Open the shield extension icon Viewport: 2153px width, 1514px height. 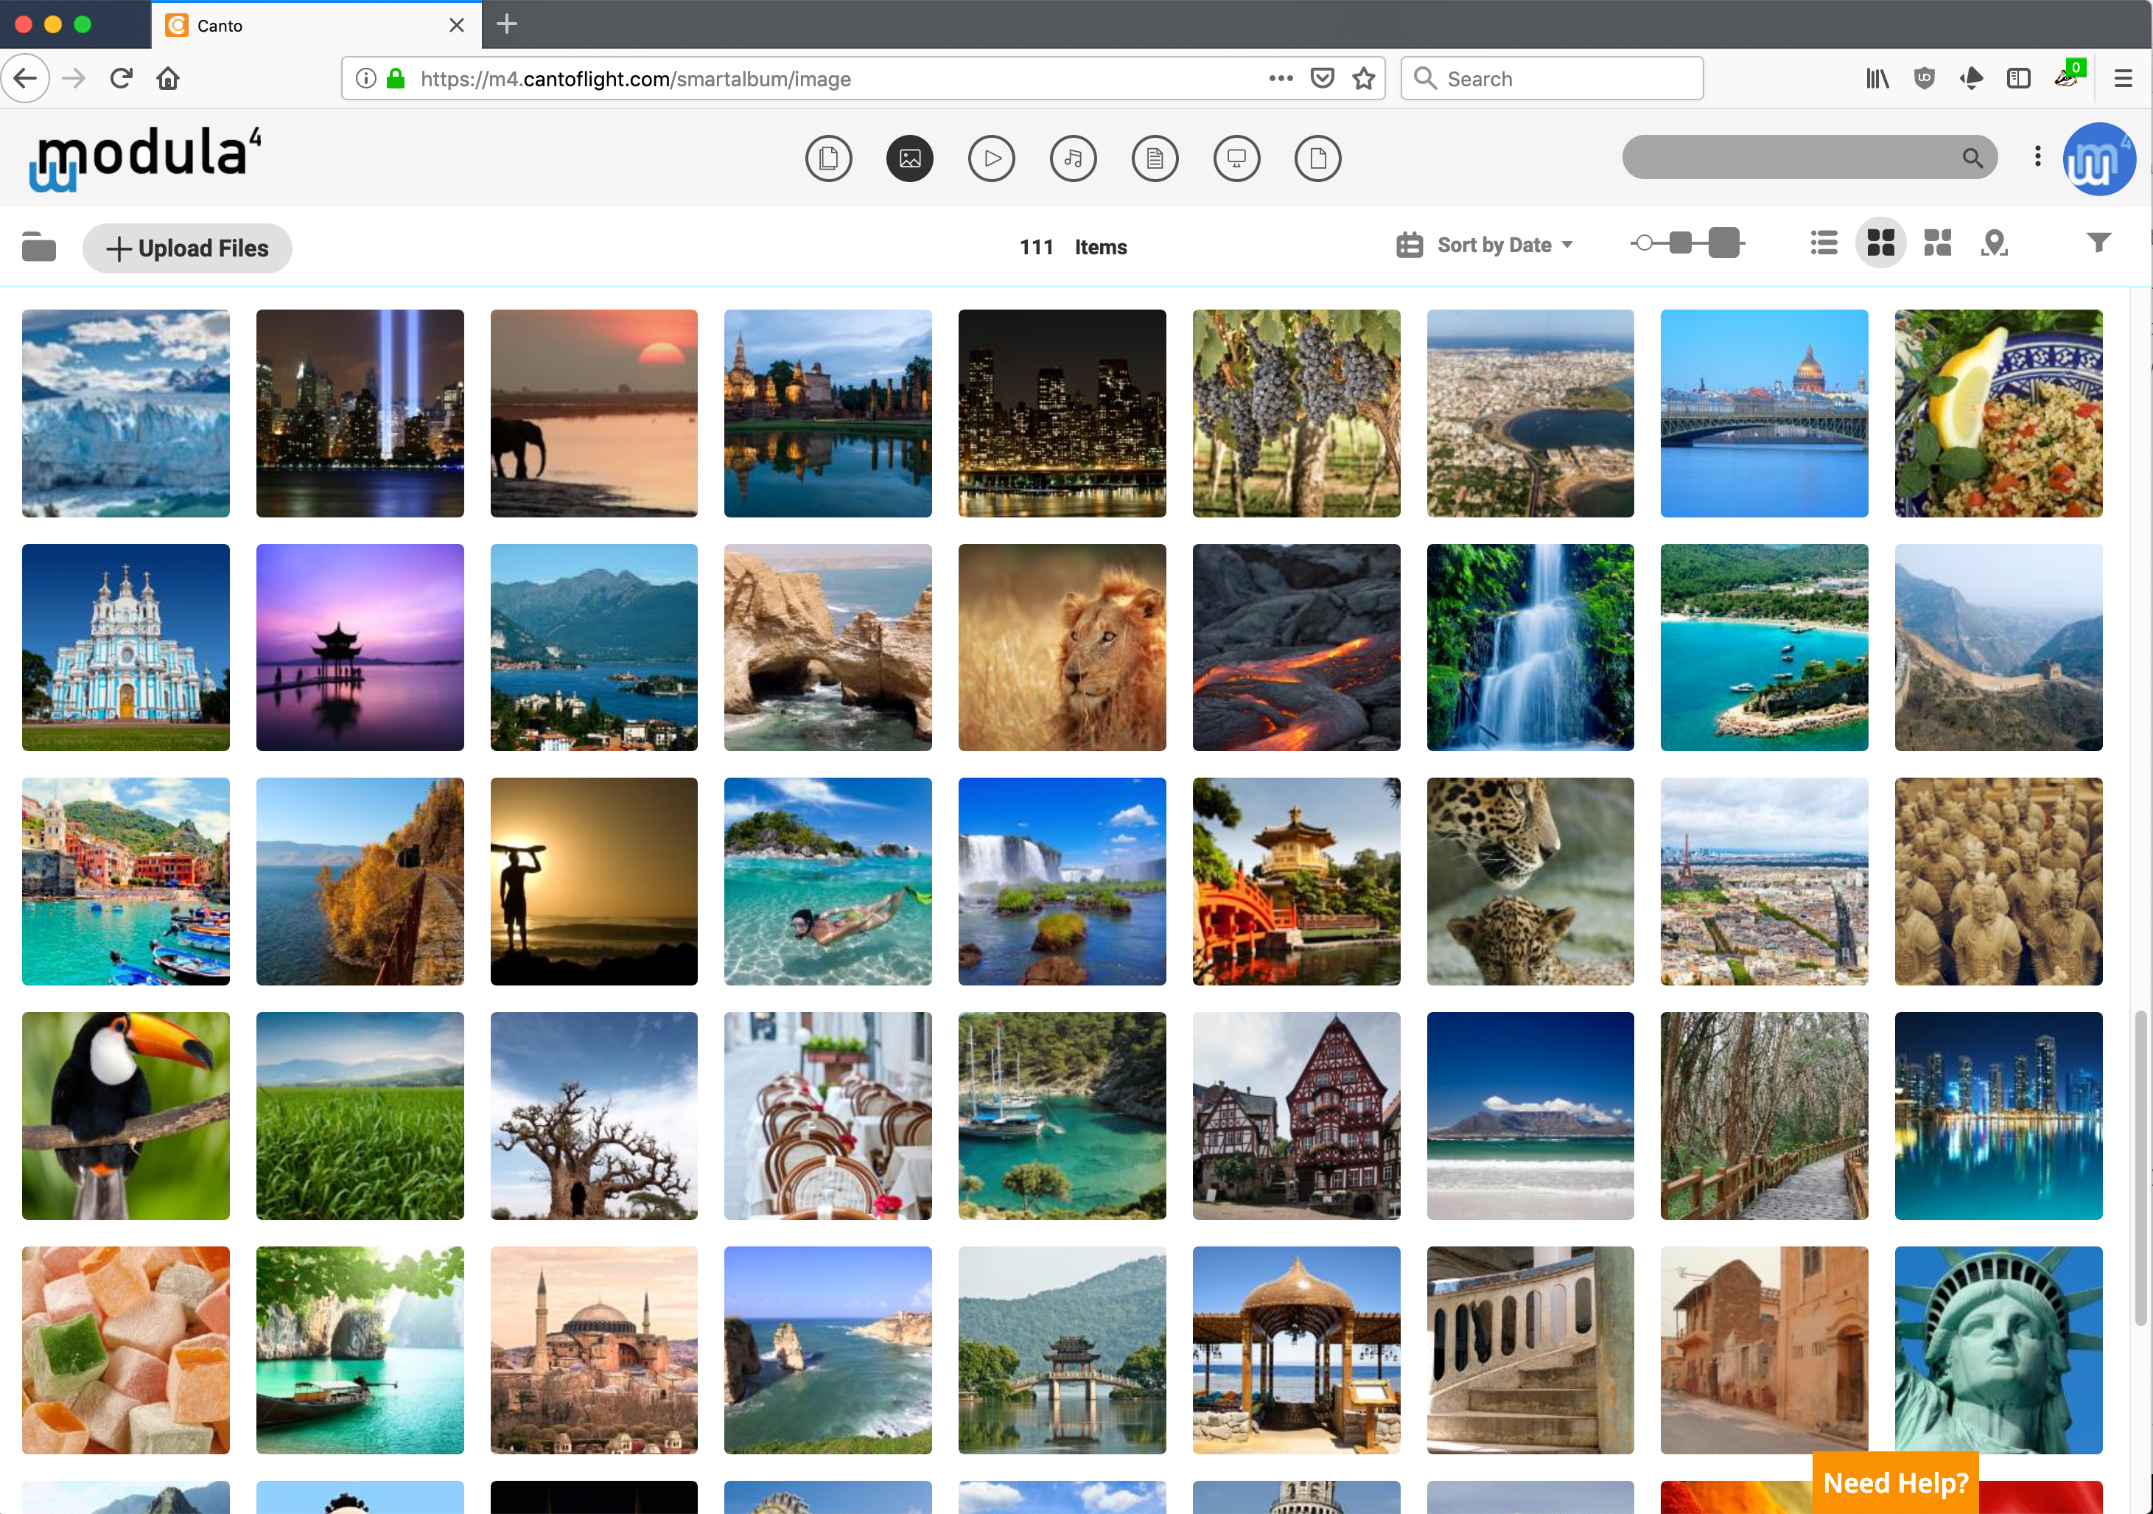tap(1924, 79)
